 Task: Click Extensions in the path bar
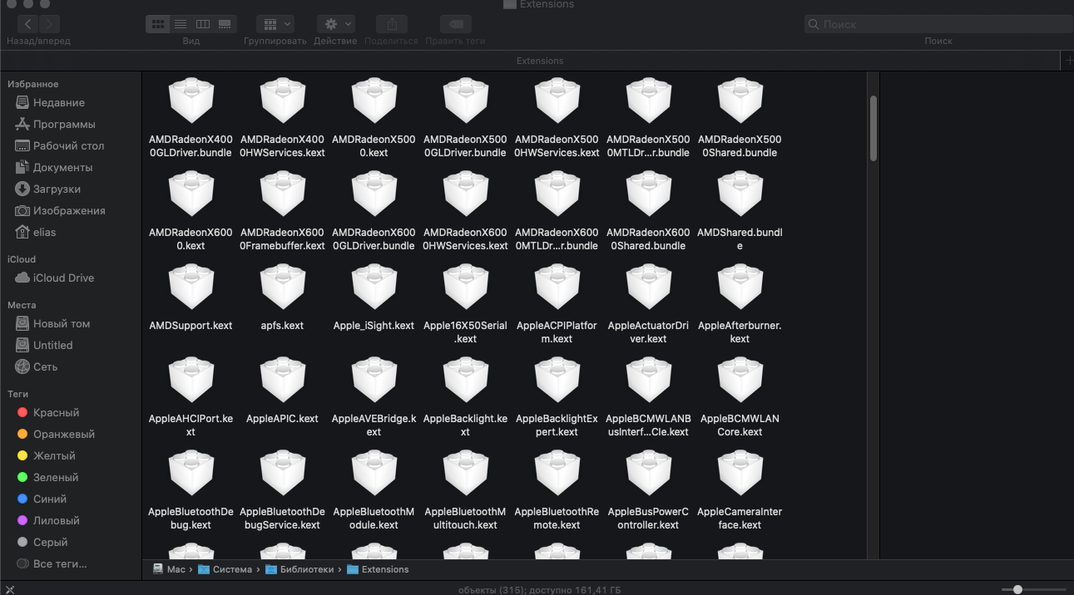click(x=378, y=569)
